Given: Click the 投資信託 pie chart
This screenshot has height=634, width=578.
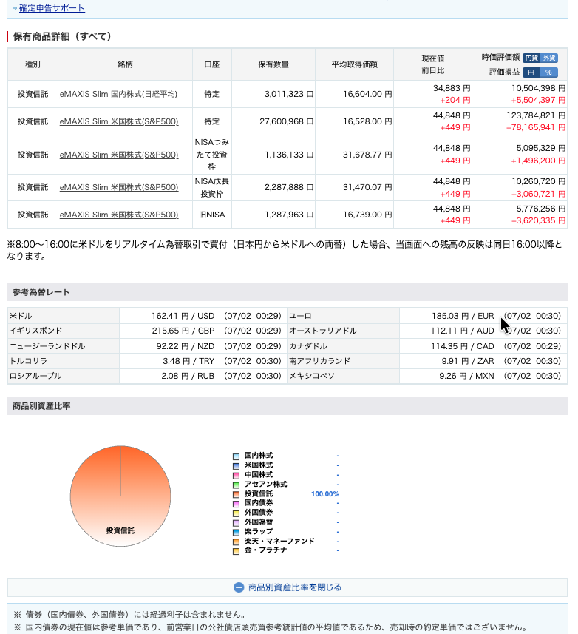Looking at the screenshot, I should coord(120,496).
